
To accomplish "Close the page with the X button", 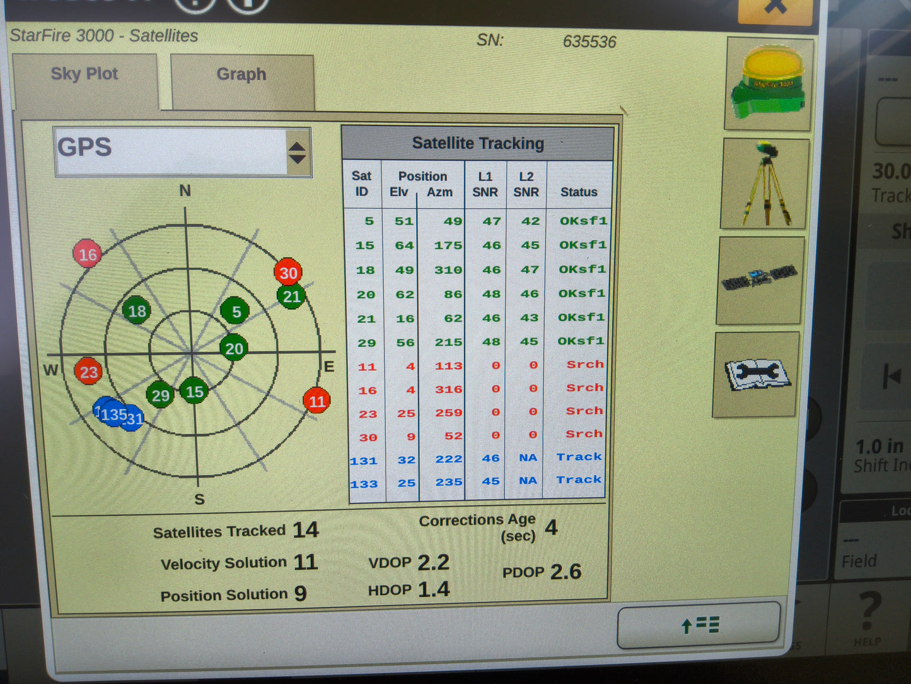I will (774, 8).
